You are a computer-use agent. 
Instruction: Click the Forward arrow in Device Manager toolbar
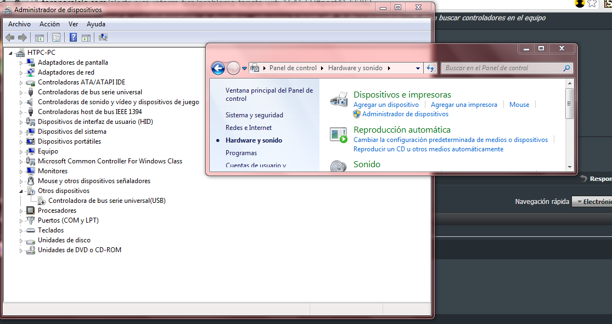[23, 37]
